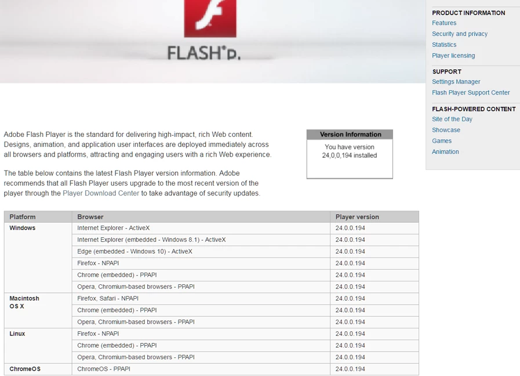
Task: Open Player licensing link
Action: coord(453,56)
